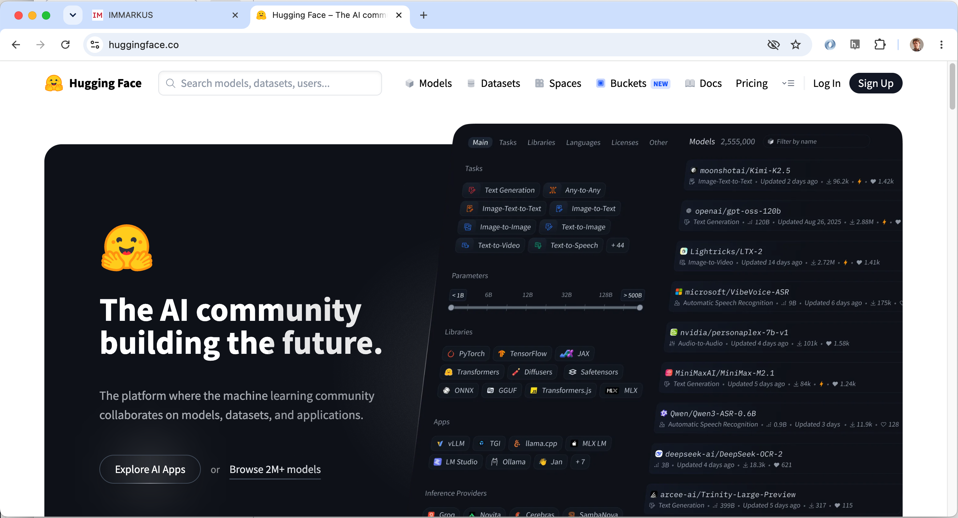Click the Sign Up button

[875, 83]
